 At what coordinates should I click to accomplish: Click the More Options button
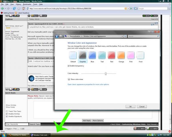(x=98, y=120)
